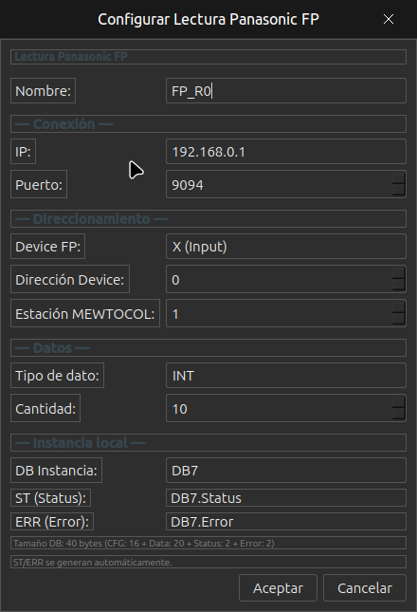417x612 pixels.
Task: Click the Nombre field containing FP_R0
Action: 286,91
